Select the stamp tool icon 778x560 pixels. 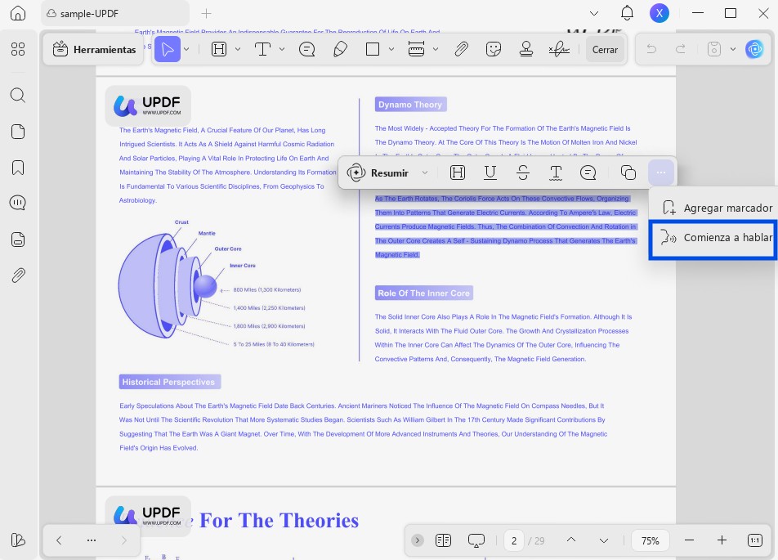pyautogui.click(x=526, y=49)
